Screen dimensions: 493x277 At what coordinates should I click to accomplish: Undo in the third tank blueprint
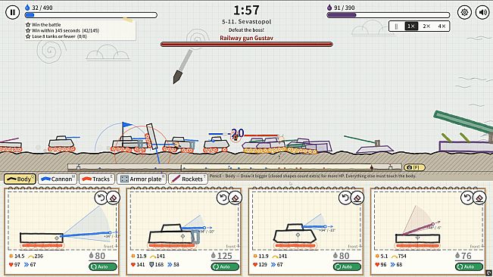pos(345,198)
